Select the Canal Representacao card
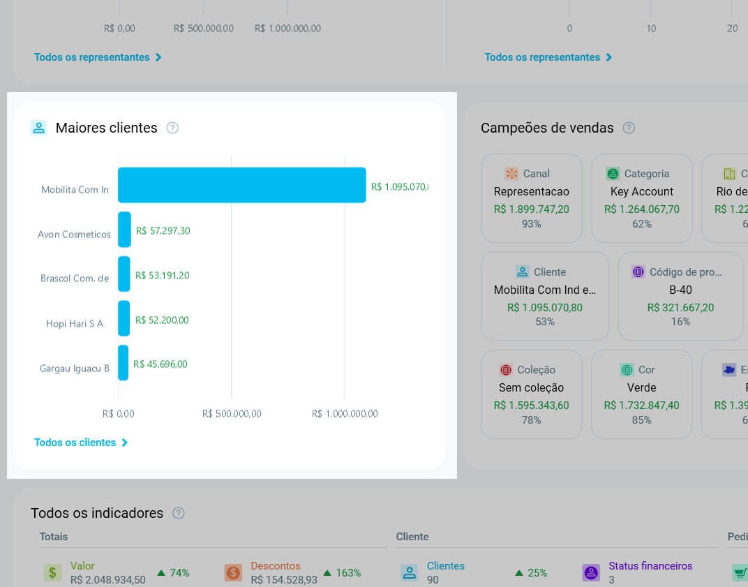 [532, 198]
